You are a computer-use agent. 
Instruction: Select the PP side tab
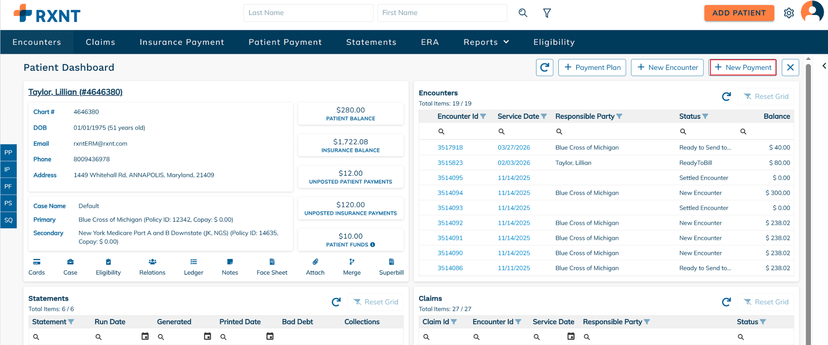8,152
